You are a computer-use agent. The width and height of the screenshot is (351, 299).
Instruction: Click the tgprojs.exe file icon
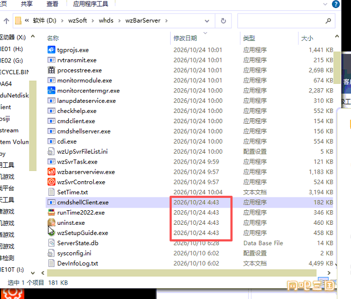point(51,49)
